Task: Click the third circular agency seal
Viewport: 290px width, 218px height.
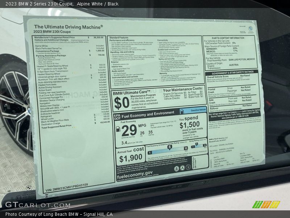Action: (188, 167)
